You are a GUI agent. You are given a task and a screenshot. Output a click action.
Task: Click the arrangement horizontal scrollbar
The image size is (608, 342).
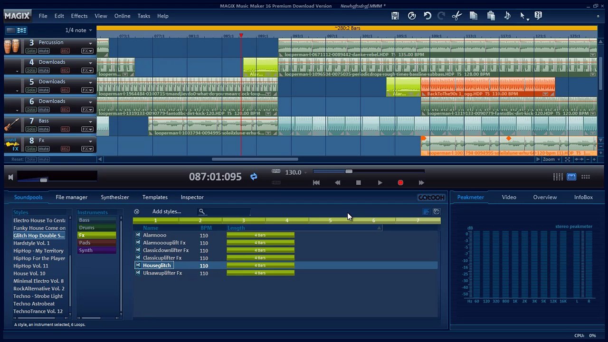click(255, 159)
